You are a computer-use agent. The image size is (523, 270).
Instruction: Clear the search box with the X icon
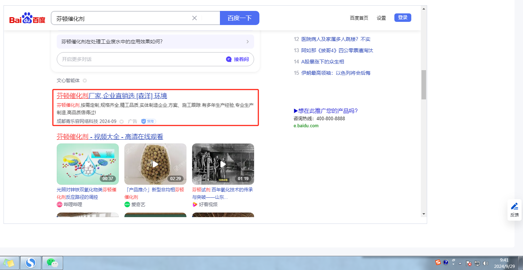click(x=194, y=18)
